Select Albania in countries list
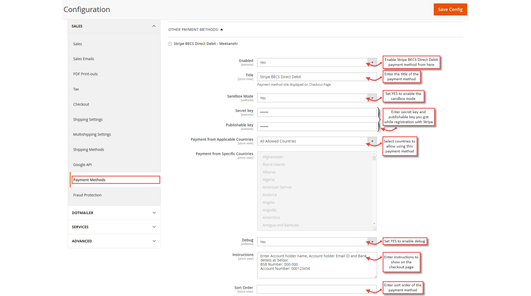 coord(269,172)
